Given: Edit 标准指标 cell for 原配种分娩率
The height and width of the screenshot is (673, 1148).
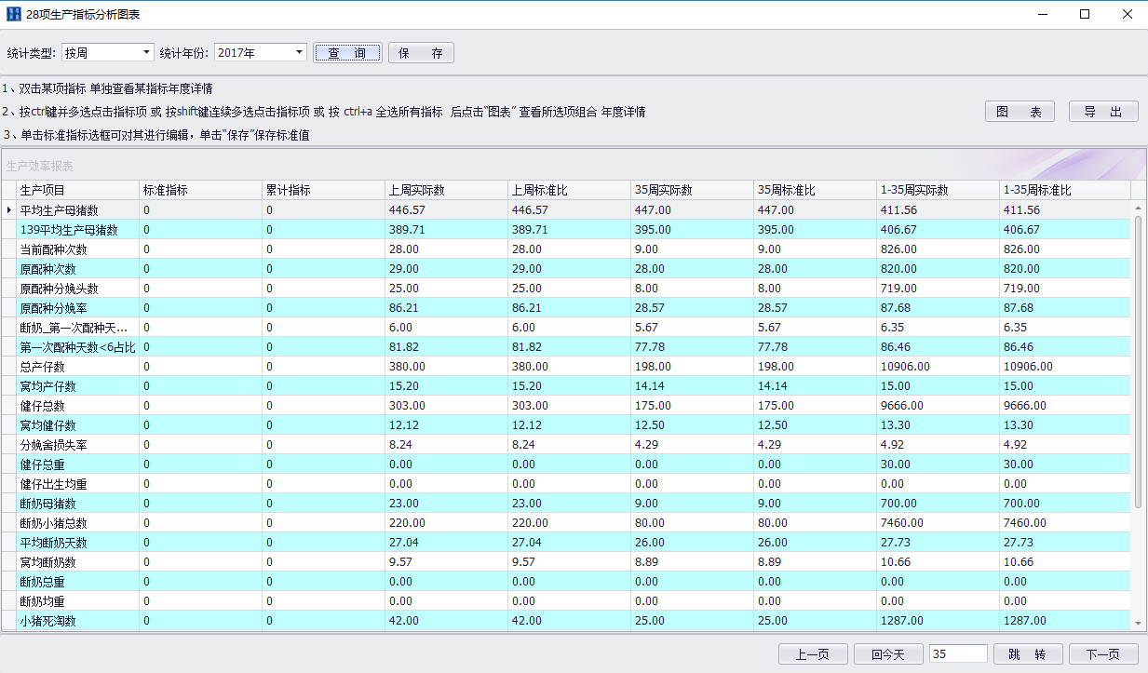Looking at the screenshot, I should (200, 308).
